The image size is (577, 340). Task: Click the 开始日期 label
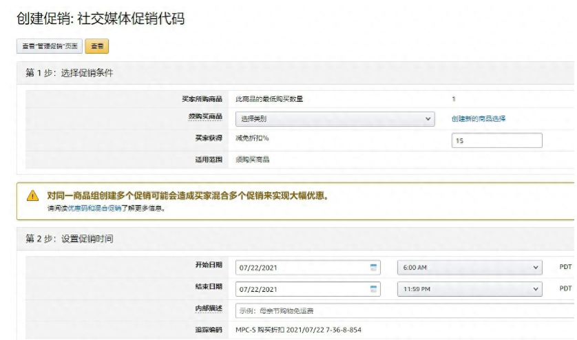(209, 265)
